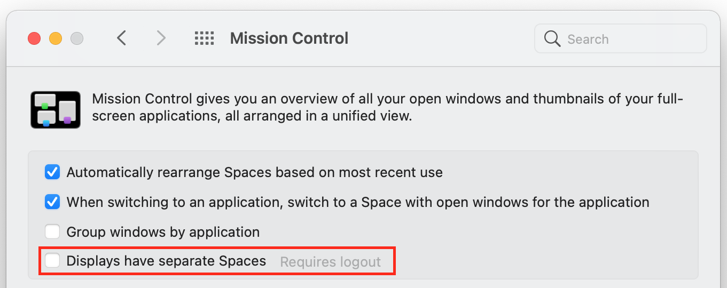This screenshot has height=288, width=727.
Task: Uncheck the switch to a Space with open windows checkbox
Action: pos(52,202)
